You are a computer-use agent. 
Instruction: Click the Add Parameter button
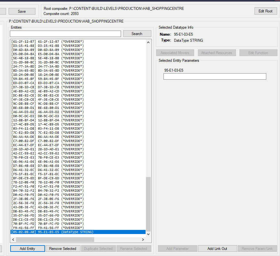click(178, 248)
